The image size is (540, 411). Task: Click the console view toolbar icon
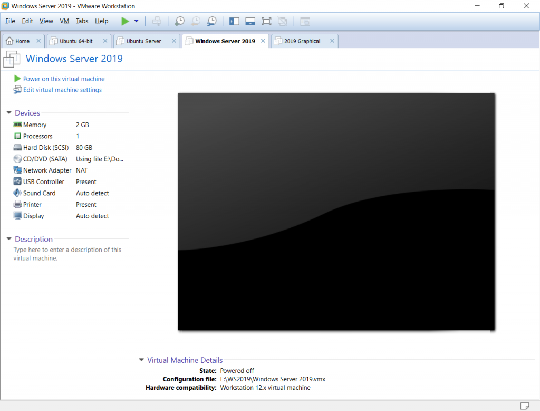click(305, 21)
